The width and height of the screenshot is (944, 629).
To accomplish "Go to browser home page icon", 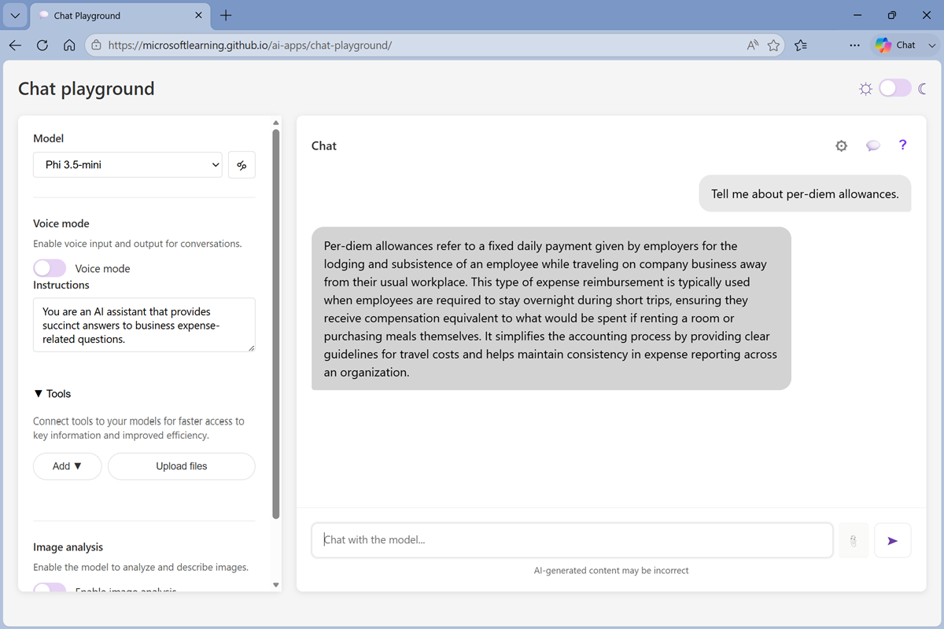I will click(x=69, y=45).
